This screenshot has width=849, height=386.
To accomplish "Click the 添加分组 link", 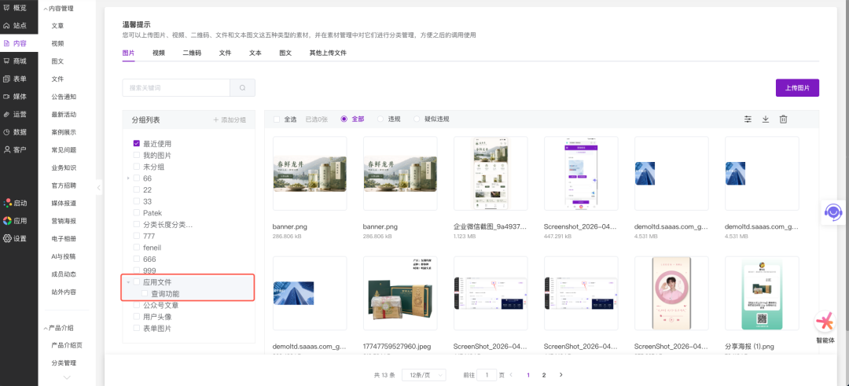I will click(x=230, y=120).
